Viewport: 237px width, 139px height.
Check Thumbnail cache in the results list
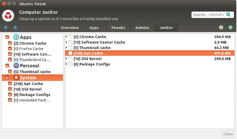click(70, 47)
